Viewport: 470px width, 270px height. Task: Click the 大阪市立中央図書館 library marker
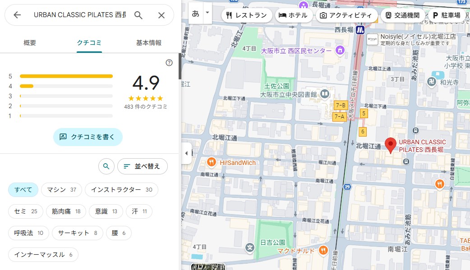click(x=324, y=94)
